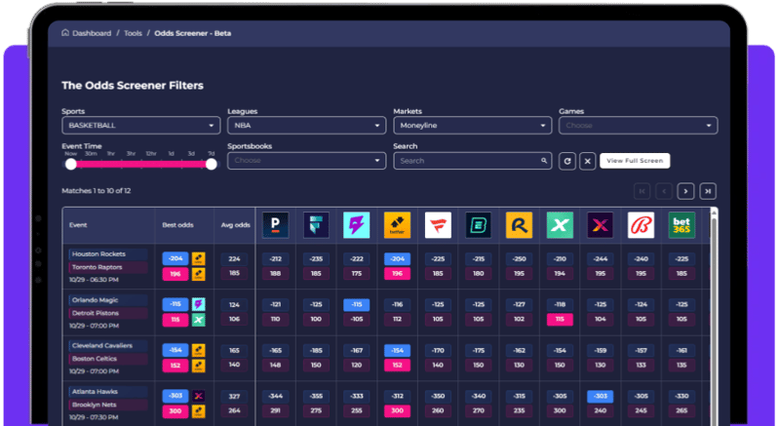Click the Atlanta Hawks team name
Screen dimensions: 780x426
[95, 392]
